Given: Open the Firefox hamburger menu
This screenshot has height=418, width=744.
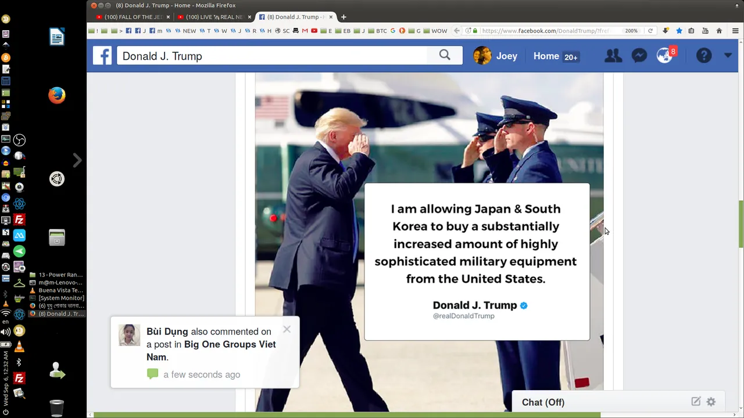Looking at the screenshot, I should [735, 31].
